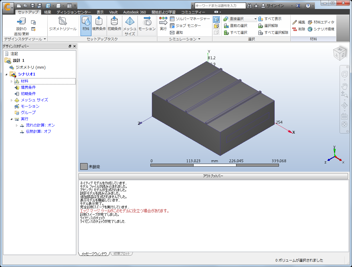Collapse the シナリオ1 tree node
The height and width of the screenshot is (267, 352).
click(x=7, y=74)
